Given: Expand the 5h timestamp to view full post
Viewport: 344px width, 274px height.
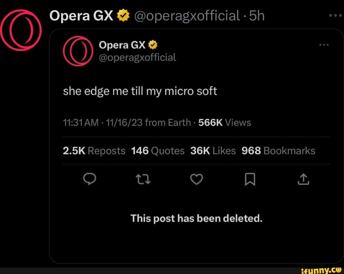Looking at the screenshot, I should pos(257,16).
